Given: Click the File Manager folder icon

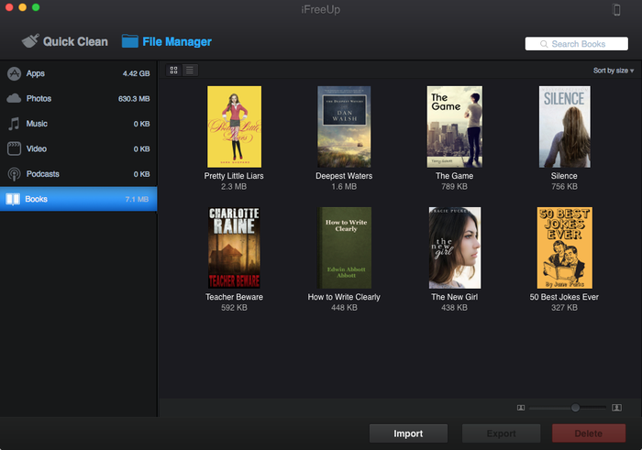Looking at the screenshot, I should pyautogui.click(x=130, y=41).
